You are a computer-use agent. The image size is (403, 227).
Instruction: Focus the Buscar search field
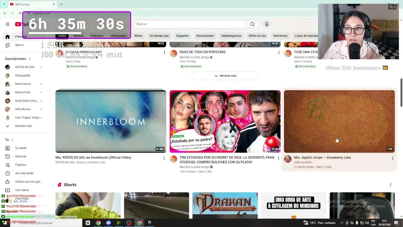[190, 24]
